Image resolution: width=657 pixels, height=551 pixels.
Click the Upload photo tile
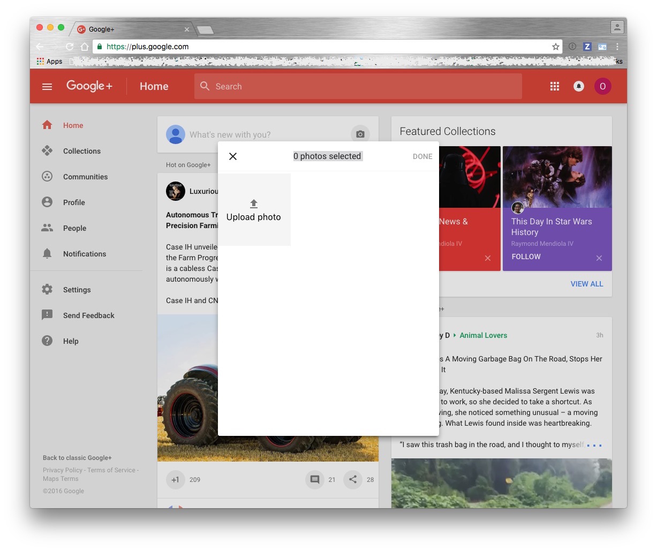point(254,210)
